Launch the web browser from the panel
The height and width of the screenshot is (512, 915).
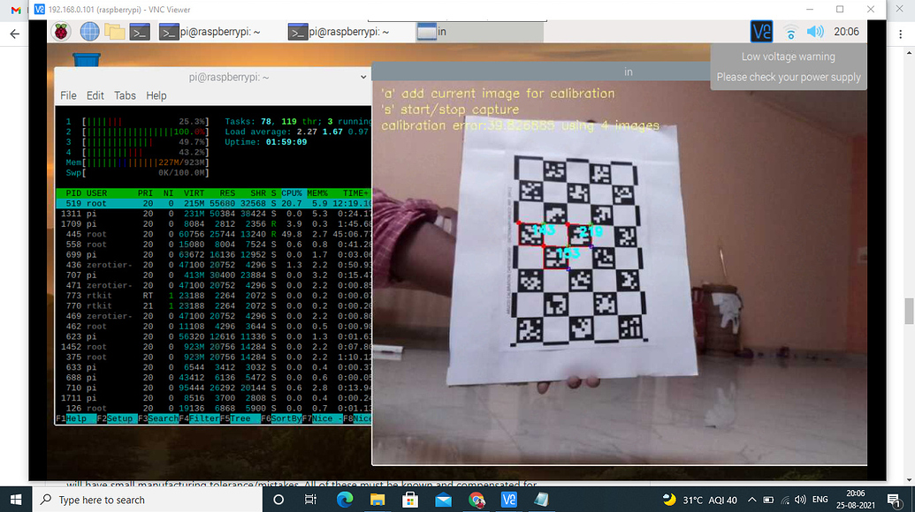[88, 32]
